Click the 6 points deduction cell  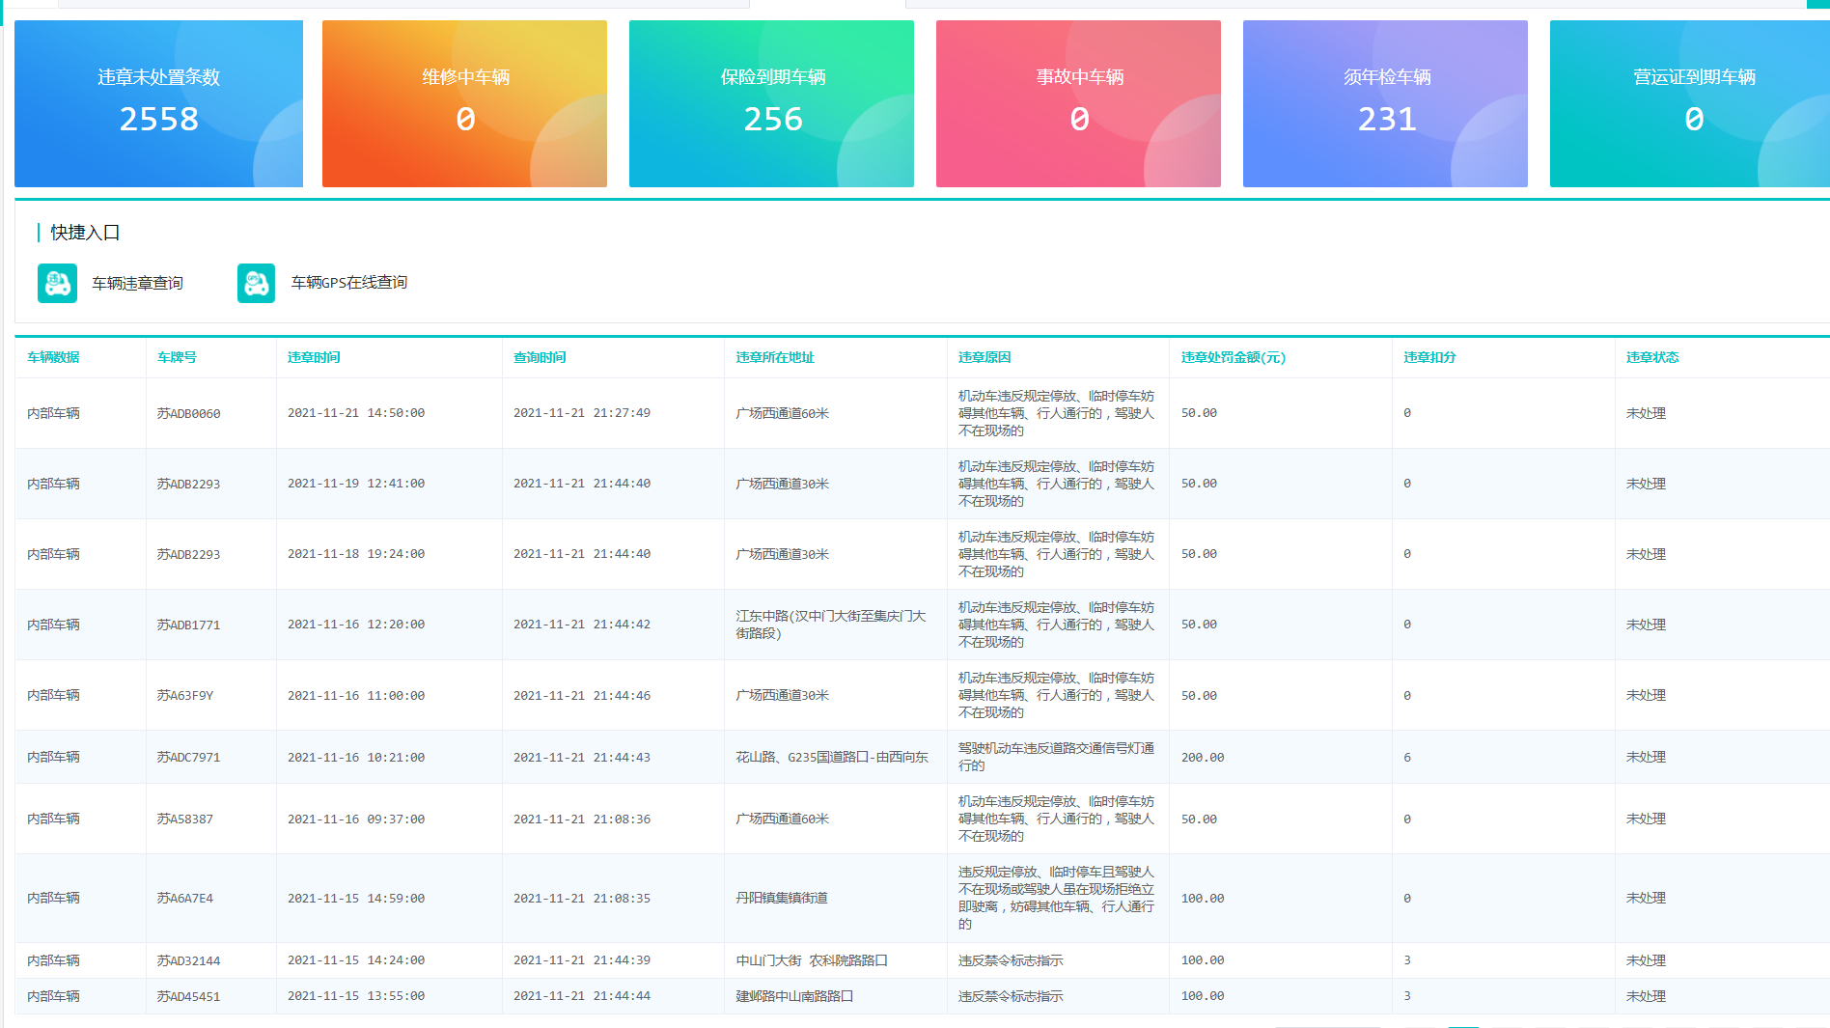click(x=1407, y=757)
